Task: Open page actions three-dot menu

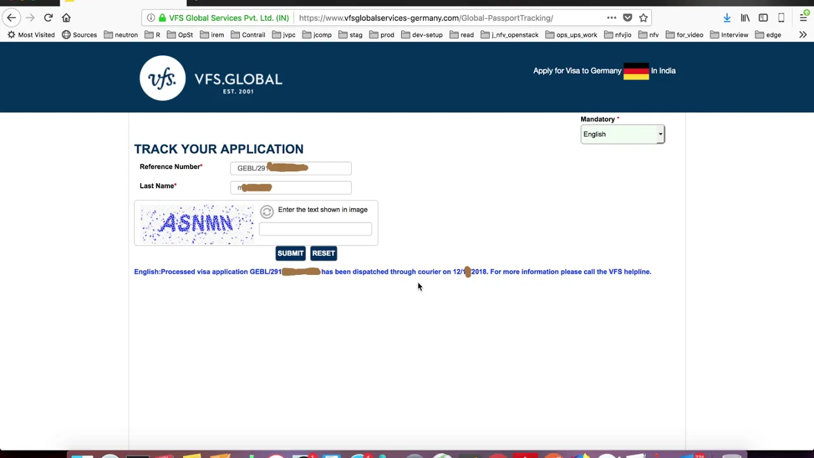Action: 612,18
